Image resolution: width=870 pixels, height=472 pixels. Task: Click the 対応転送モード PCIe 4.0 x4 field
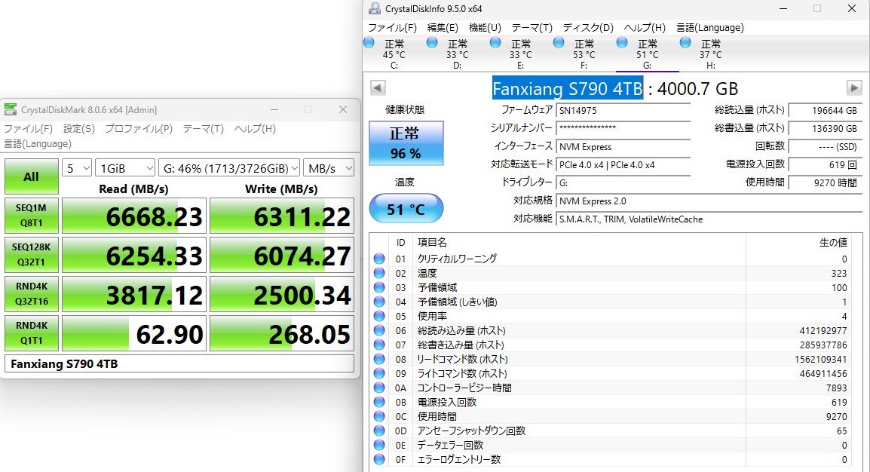pos(623,164)
